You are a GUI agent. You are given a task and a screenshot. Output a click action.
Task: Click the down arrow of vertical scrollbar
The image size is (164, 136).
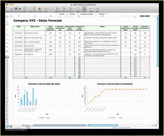coord(158,123)
